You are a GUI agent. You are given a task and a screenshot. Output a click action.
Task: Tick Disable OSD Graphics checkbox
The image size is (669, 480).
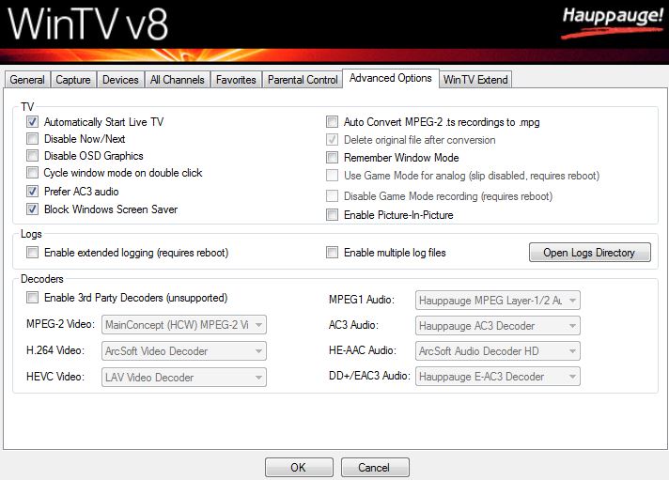tap(33, 156)
